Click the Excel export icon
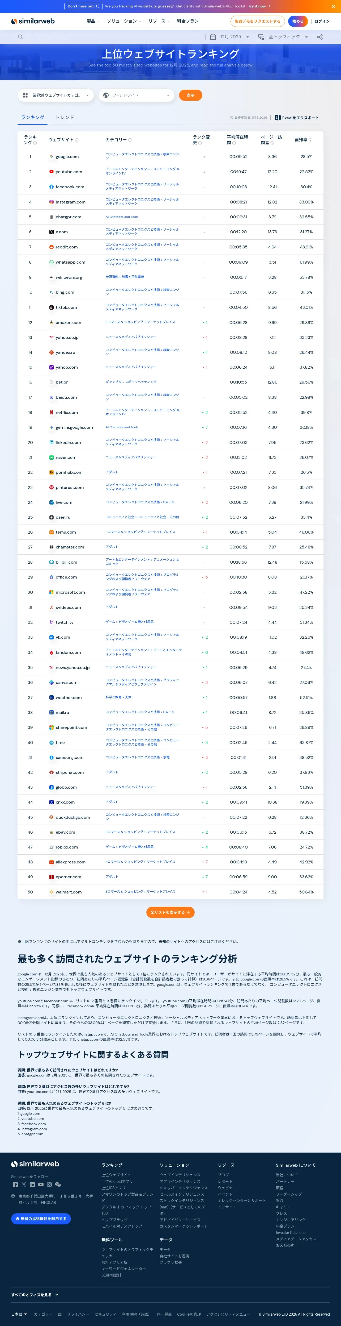 coord(278,117)
